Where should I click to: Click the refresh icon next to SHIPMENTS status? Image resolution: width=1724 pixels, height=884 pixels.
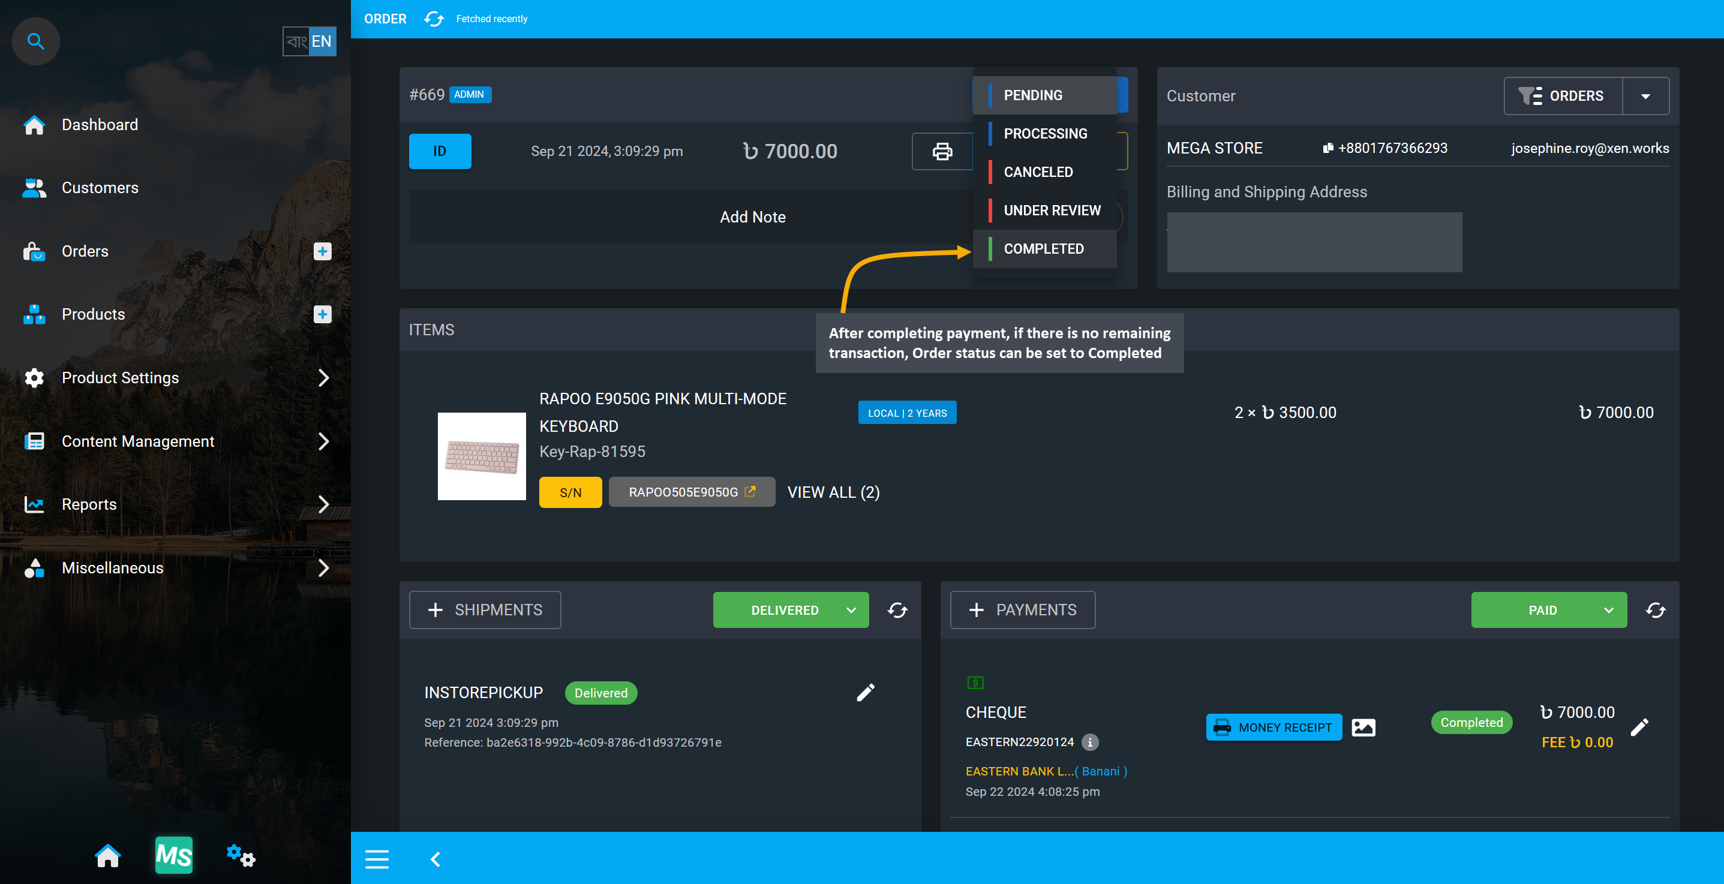[897, 610]
